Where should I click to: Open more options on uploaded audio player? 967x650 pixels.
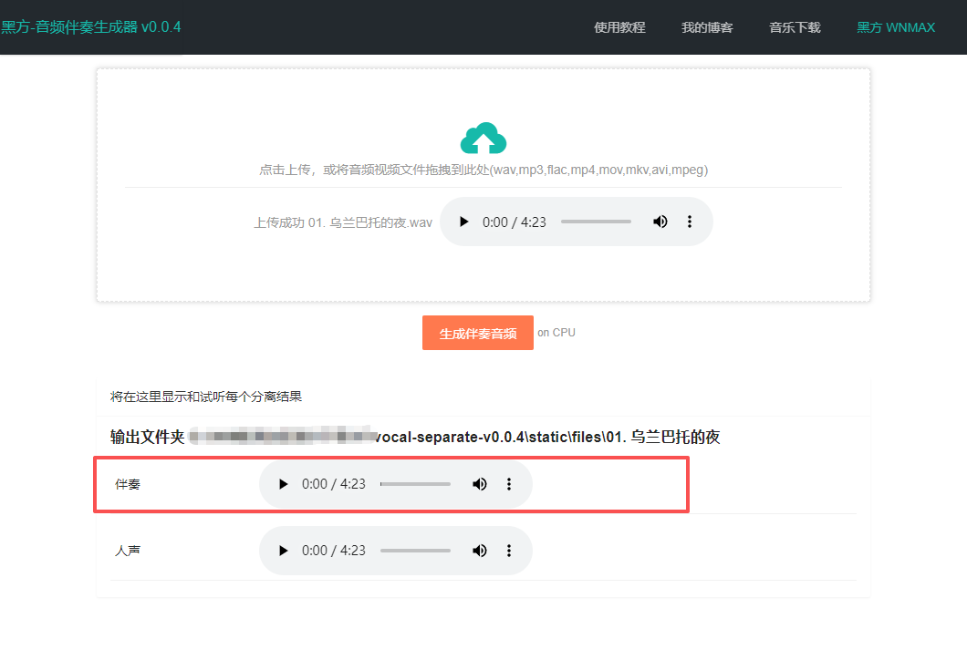pyautogui.click(x=690, y=222)
